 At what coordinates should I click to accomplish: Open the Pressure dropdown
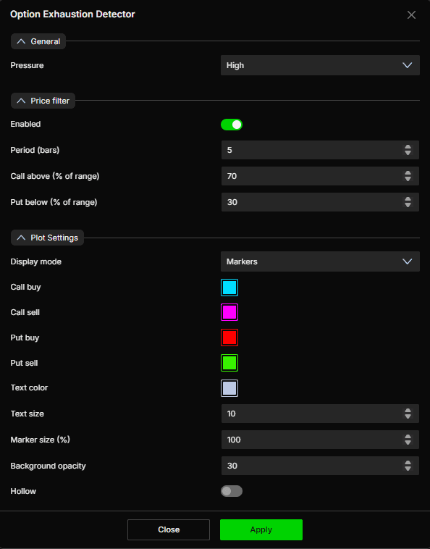click(x=320, y=65)
